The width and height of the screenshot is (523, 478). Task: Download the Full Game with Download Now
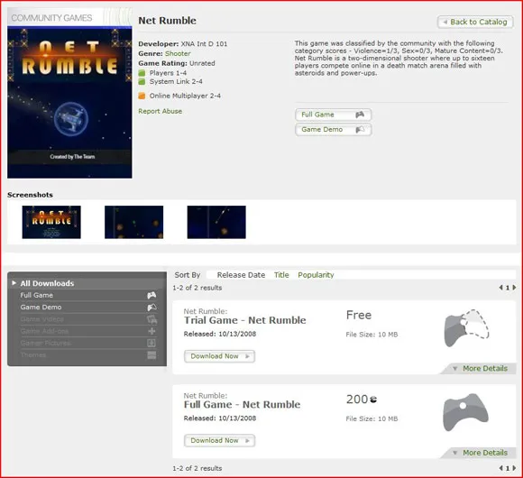219,441
